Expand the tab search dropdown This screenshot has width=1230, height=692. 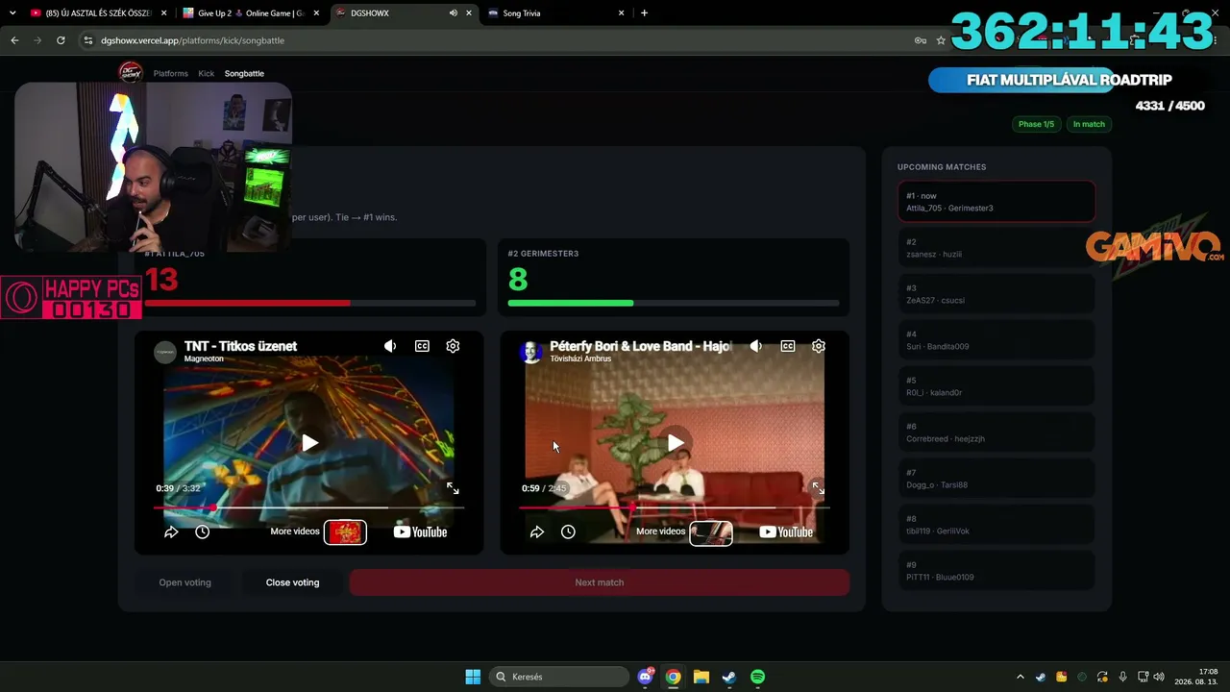(12, 13)
